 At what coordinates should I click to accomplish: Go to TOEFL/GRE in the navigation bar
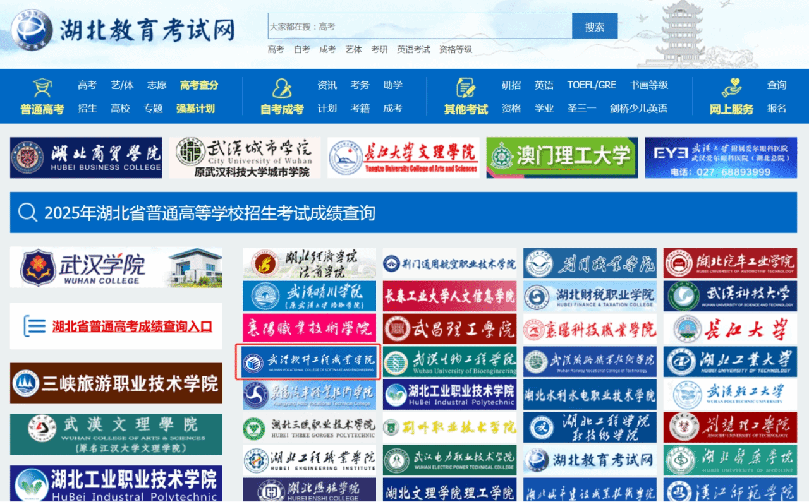point(592,85)
